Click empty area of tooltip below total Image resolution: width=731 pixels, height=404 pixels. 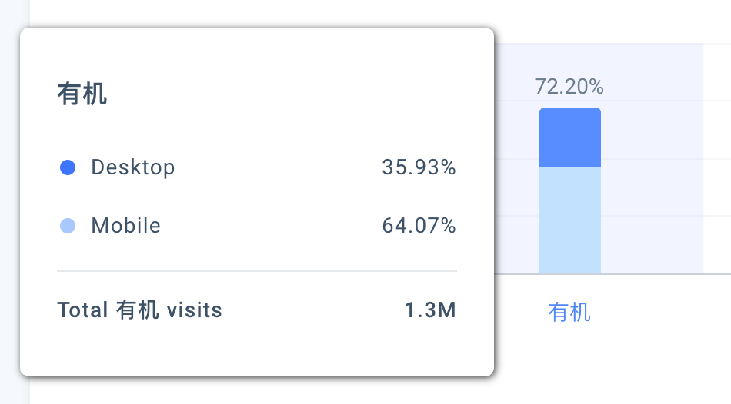[x=257, y=349]
